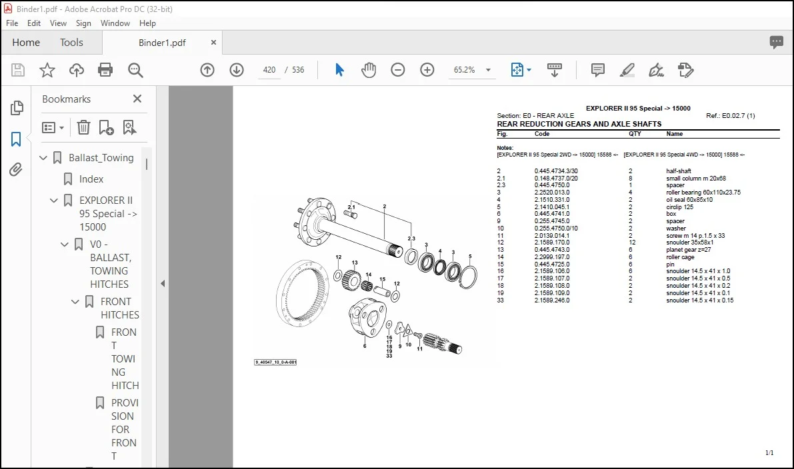Select the Binder1.pdf document tab
Viewport: 794px width, 469px height.
pos(162,43)
